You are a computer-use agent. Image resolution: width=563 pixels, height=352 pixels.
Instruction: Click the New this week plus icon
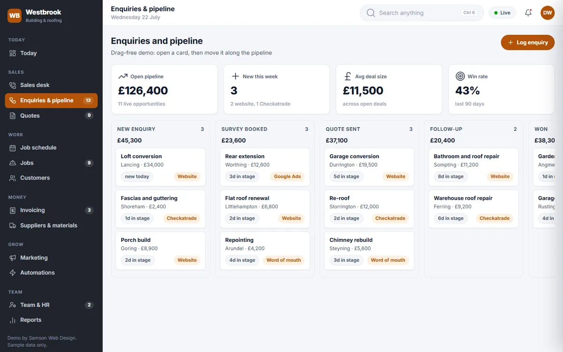(235, 76)
